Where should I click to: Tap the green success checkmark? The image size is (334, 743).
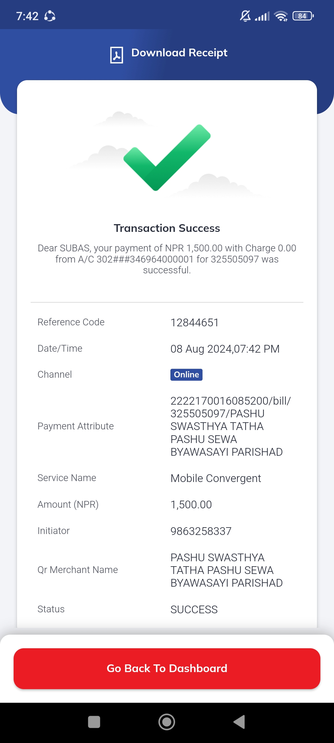(x=167, y=157)
